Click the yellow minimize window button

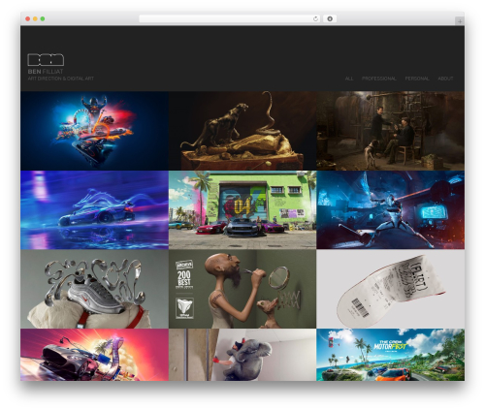click(x=35, y=18)
